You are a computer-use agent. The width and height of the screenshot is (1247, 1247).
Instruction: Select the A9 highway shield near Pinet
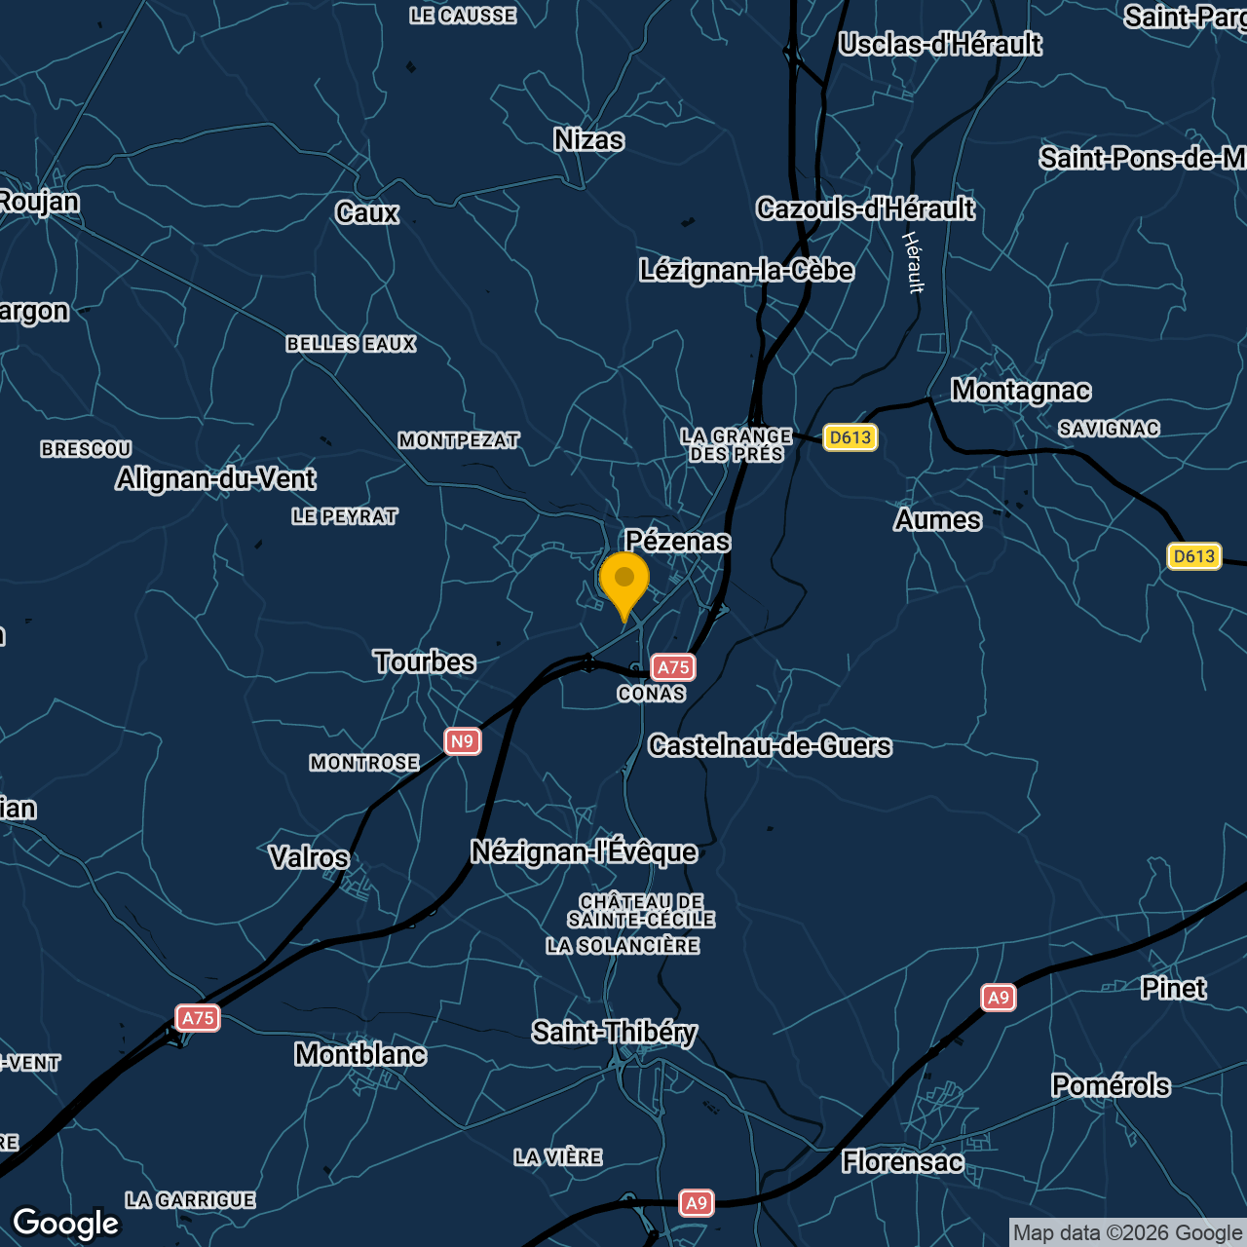point(998,998)
